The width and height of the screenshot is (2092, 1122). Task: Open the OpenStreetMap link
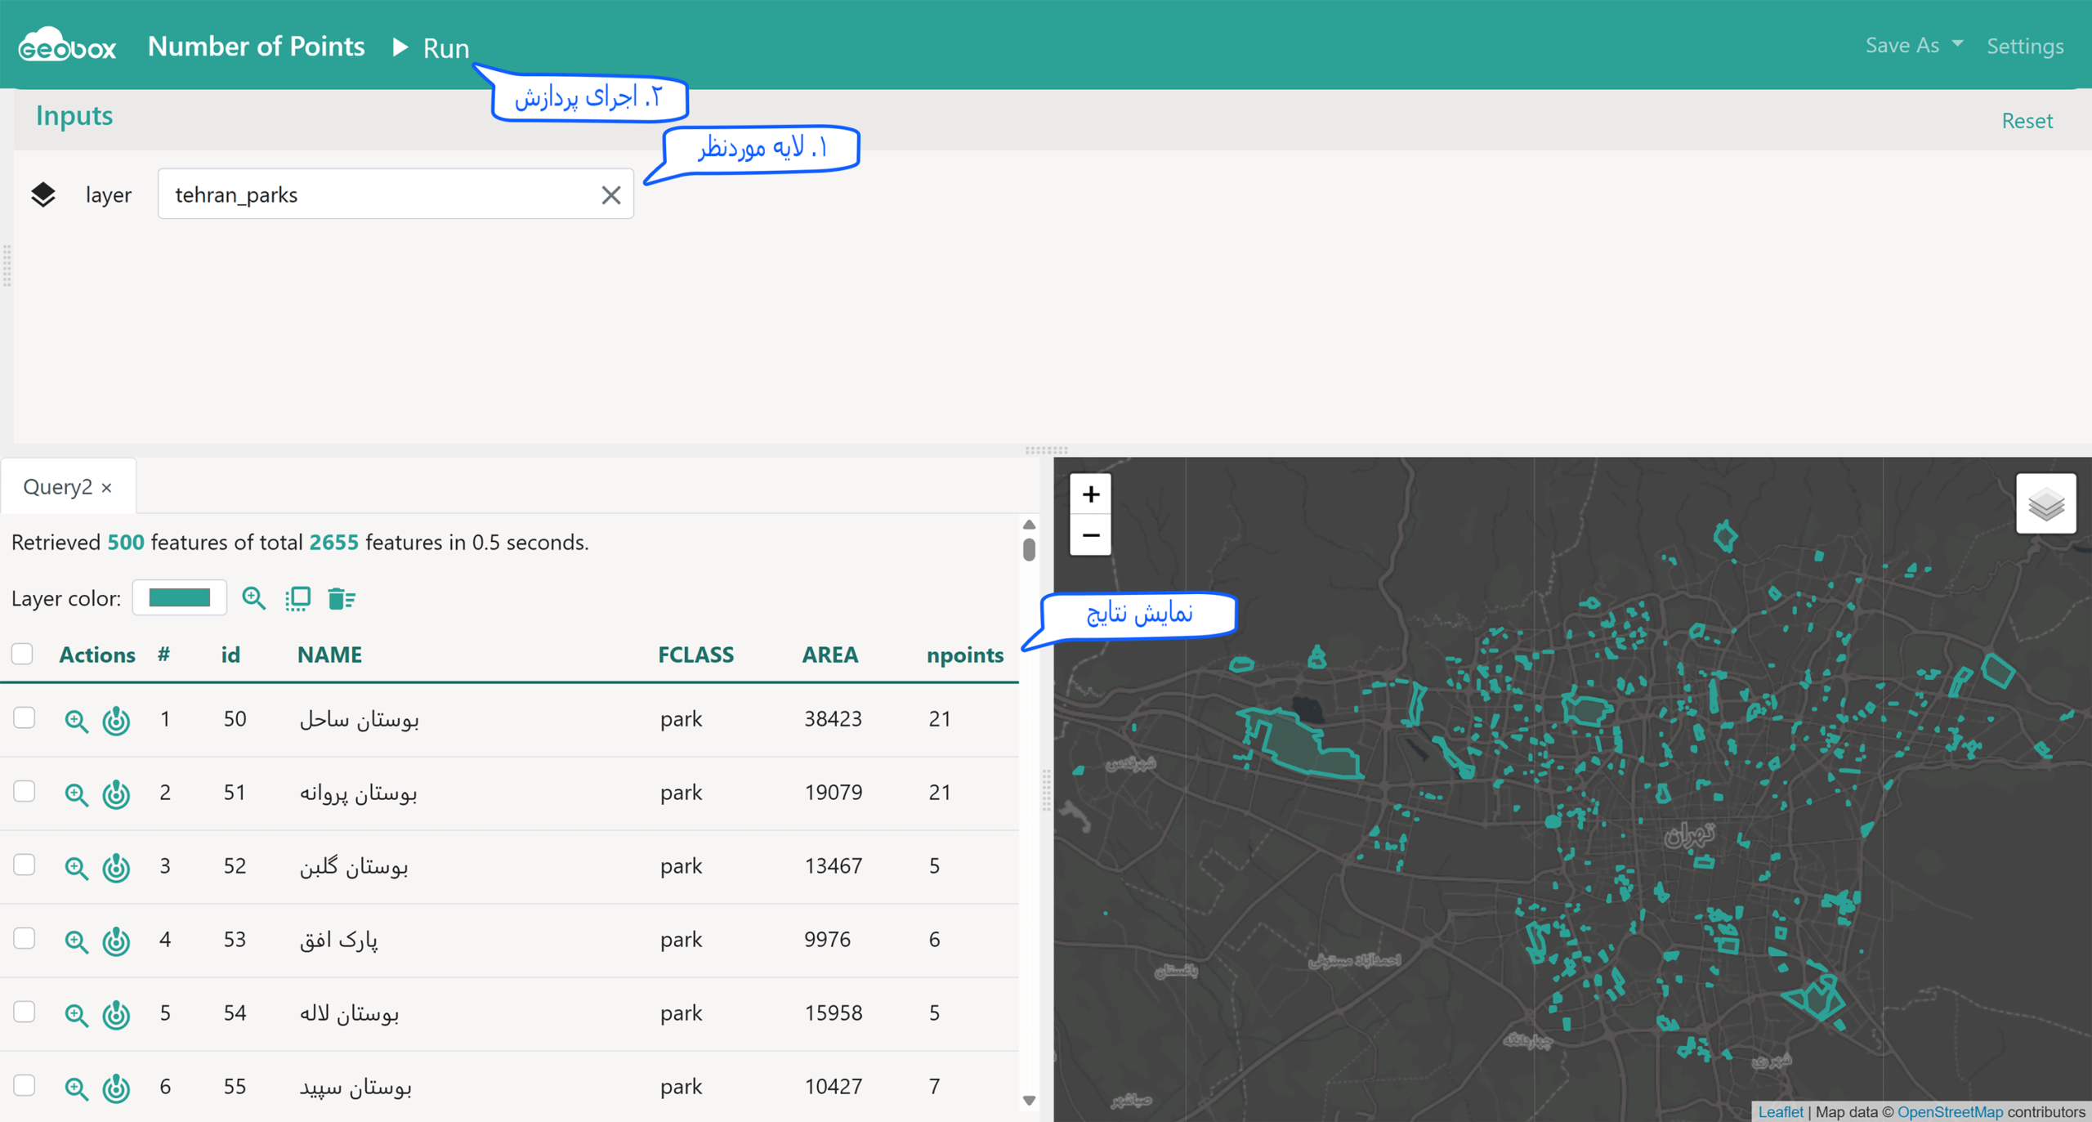[1950, 1111]
